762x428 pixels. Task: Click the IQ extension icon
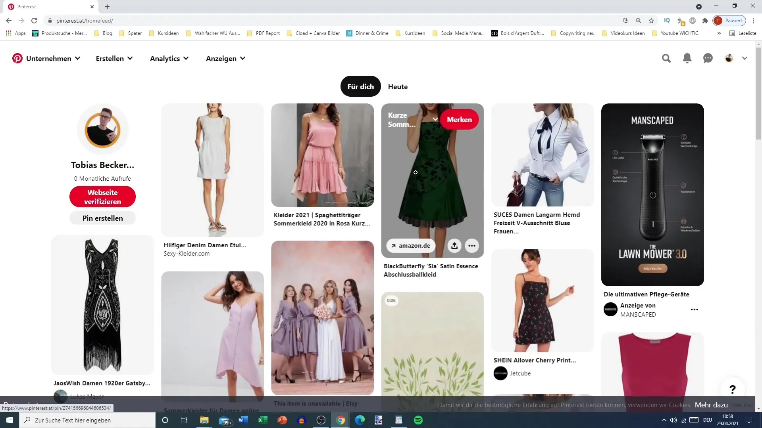pos(667,21)
